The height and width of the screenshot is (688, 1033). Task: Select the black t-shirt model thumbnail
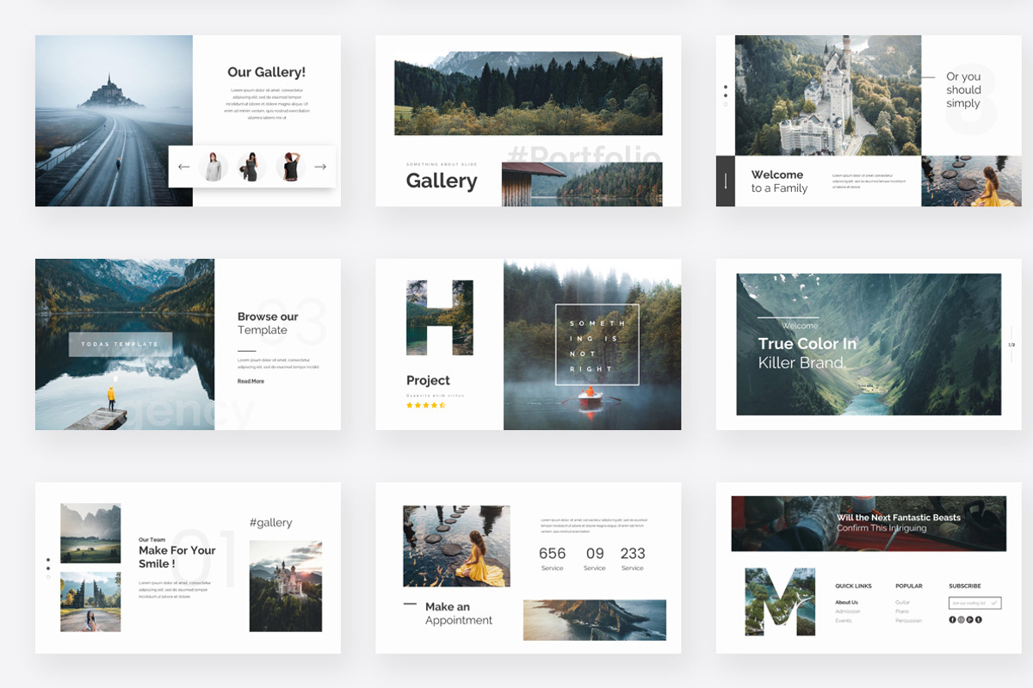point(290,167)
